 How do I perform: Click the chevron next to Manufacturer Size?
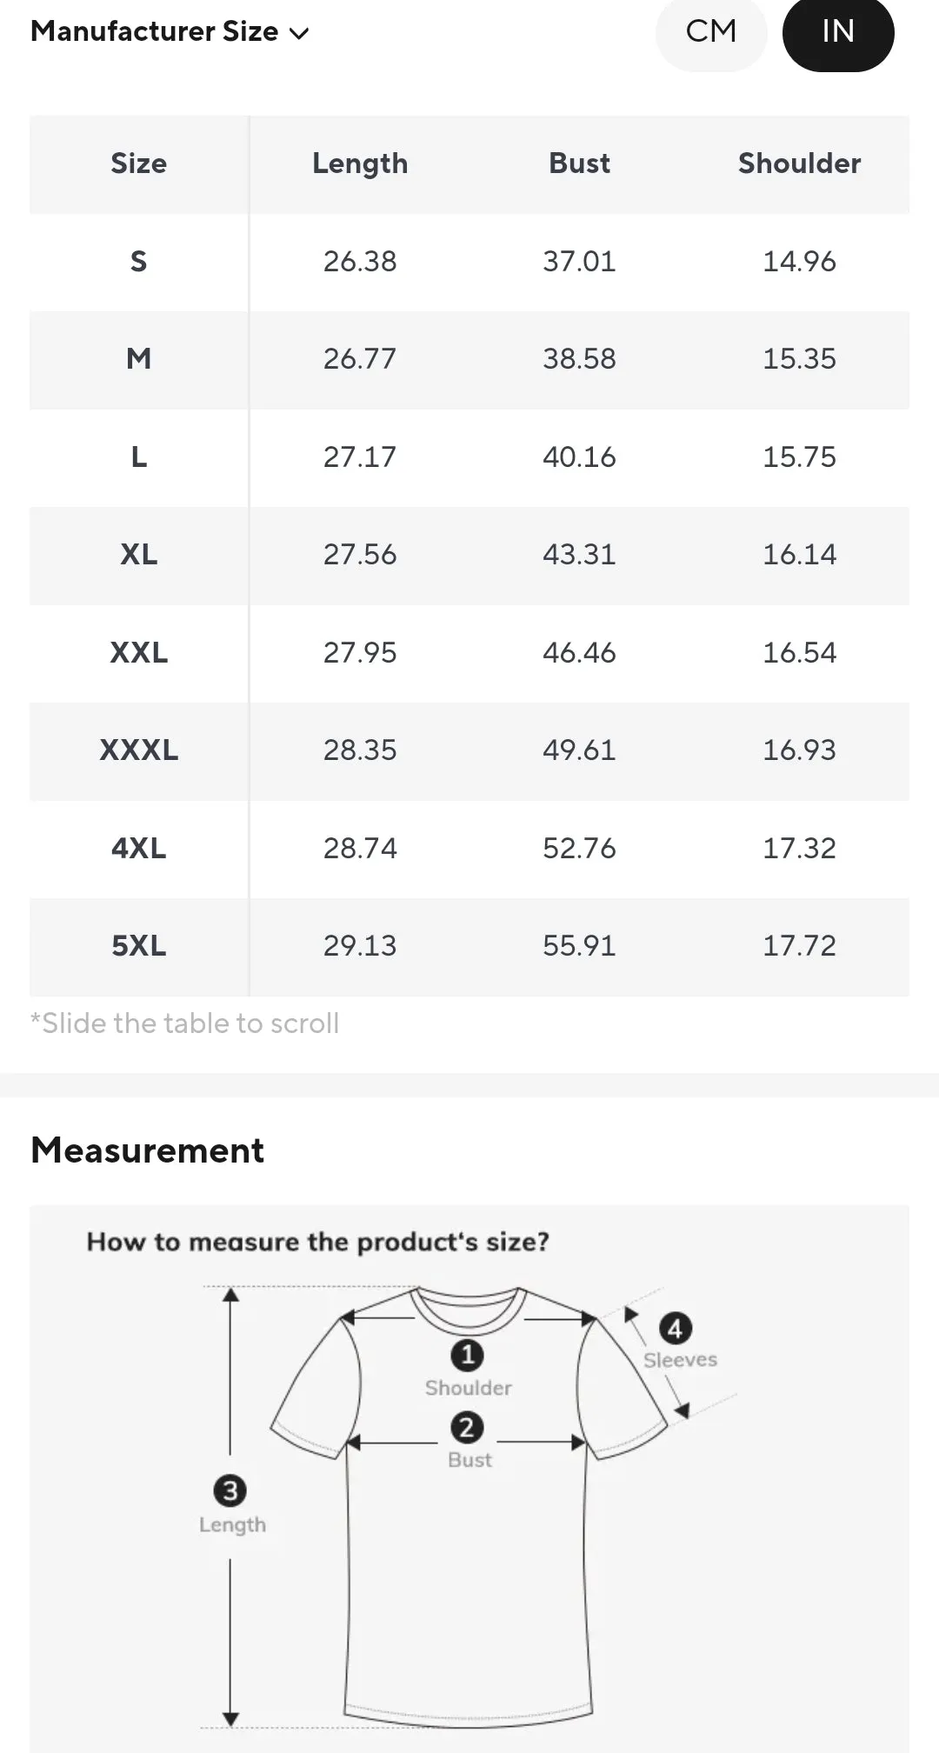[x=299, y=34]
